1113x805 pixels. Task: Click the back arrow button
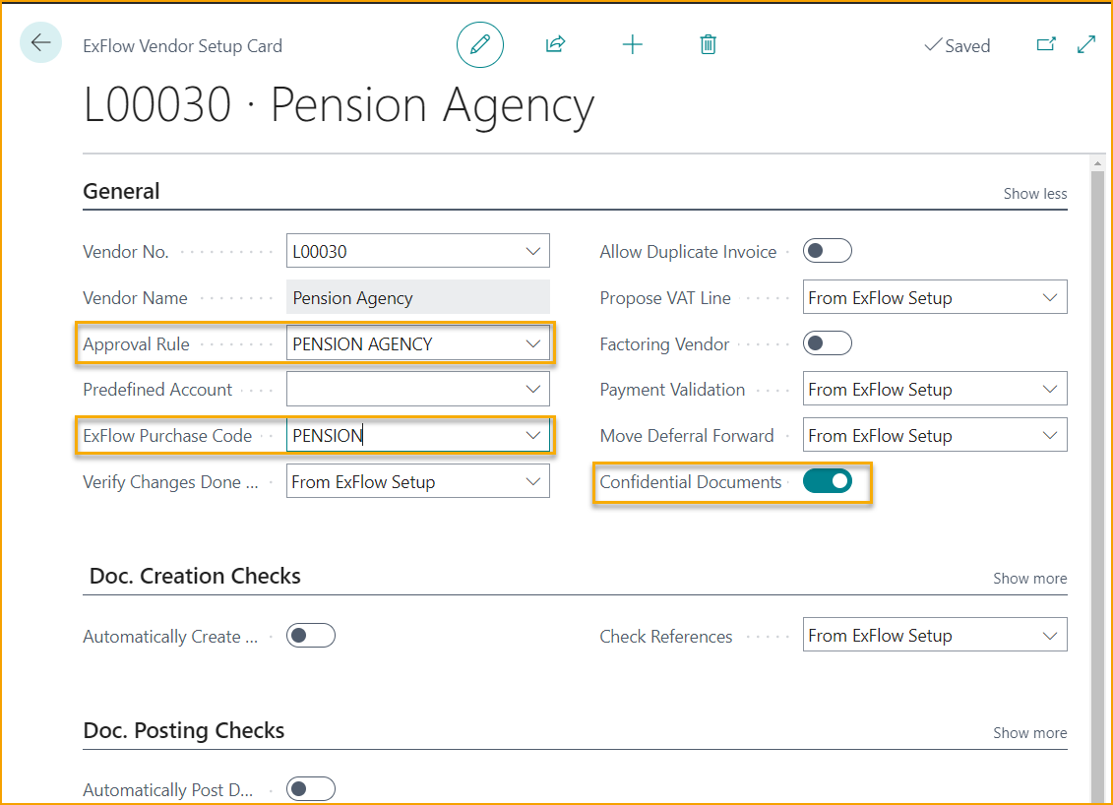[x=40, y=43]
